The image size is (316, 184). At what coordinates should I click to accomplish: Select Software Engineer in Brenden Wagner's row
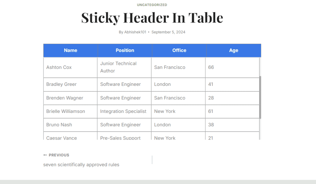(124, 98)
